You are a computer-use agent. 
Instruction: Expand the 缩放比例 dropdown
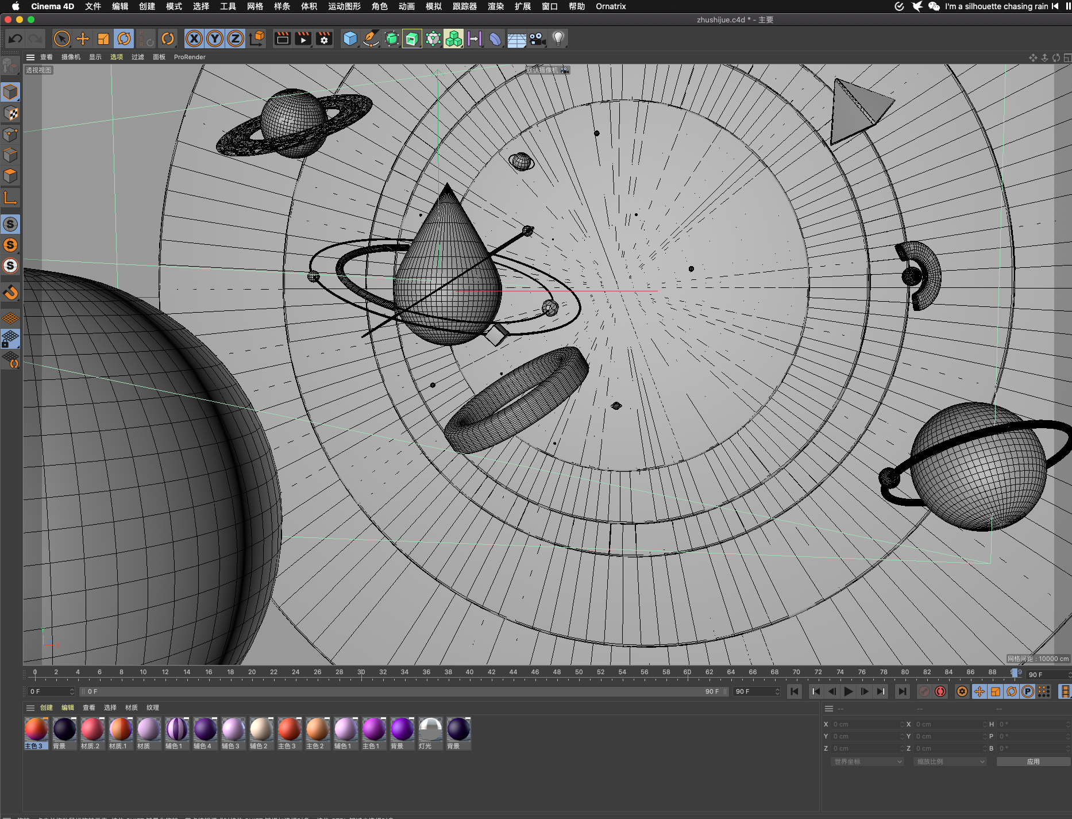[x=950, y=762]
